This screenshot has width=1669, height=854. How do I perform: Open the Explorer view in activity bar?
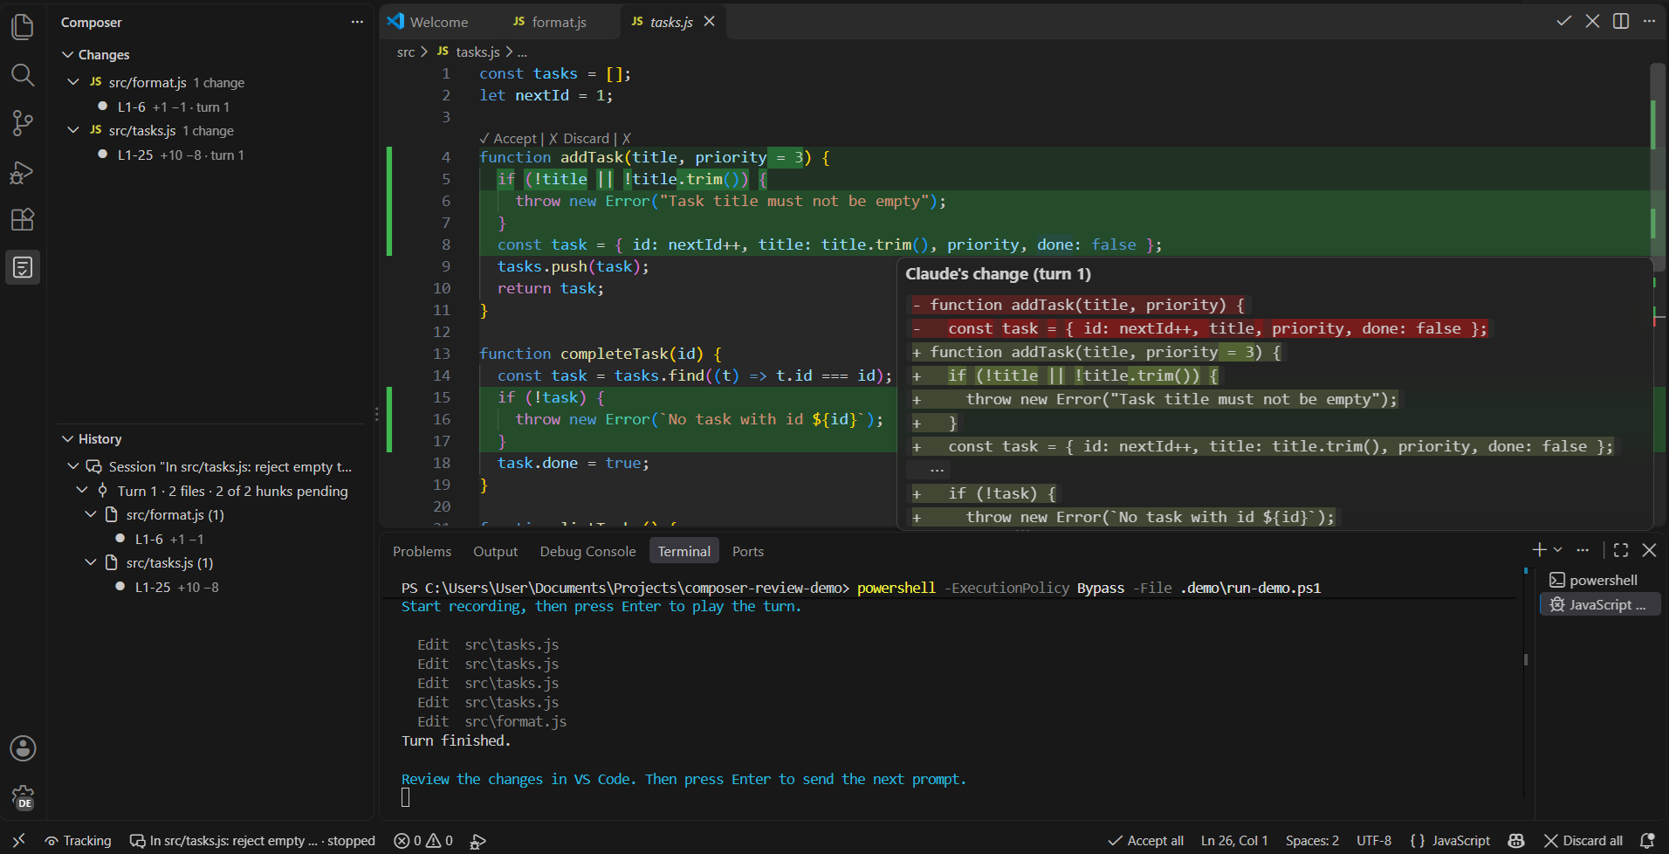click(x=23, y=27)
